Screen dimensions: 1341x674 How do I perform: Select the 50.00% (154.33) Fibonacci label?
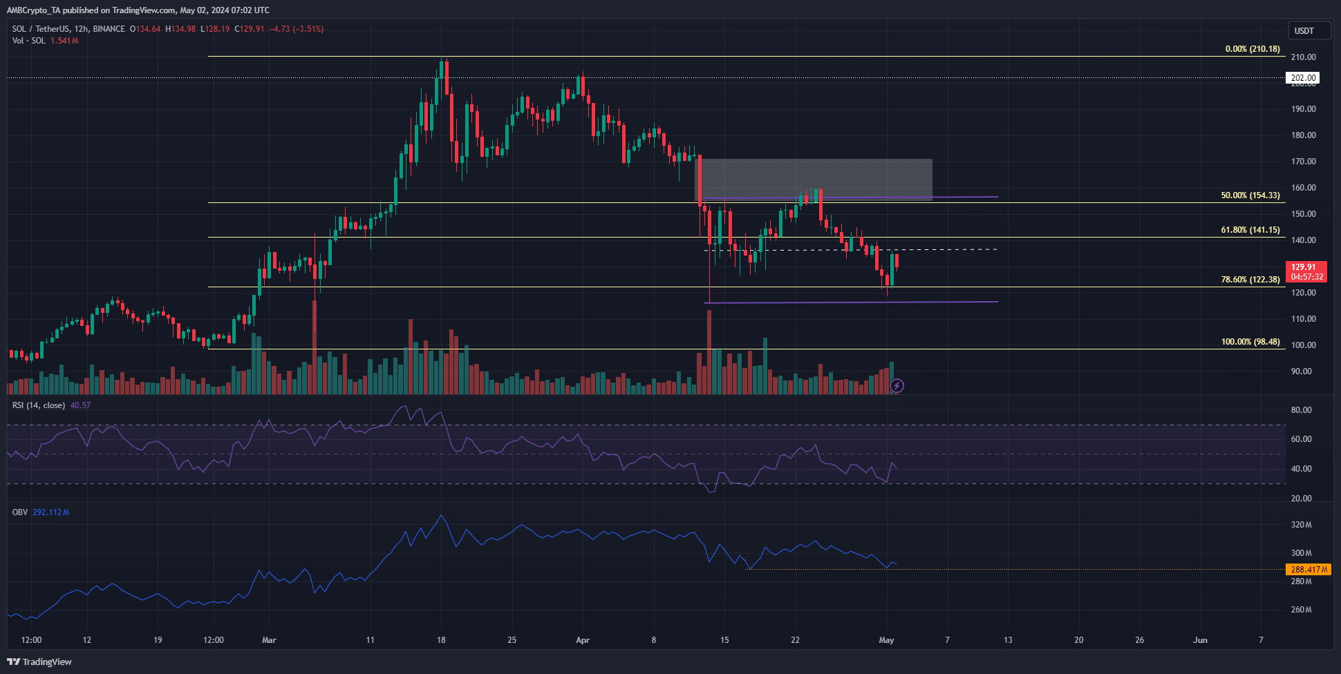pyautogui.click(x=1250, y=195)
